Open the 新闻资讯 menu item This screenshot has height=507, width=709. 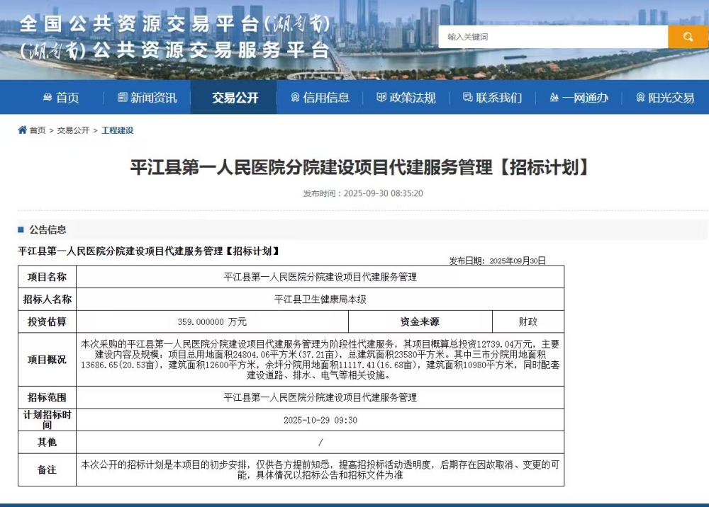click(x=153, y=98)
